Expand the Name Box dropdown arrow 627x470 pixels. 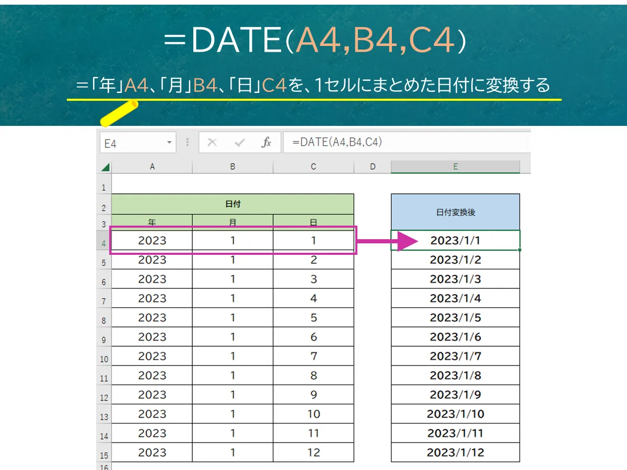point(169,143)
